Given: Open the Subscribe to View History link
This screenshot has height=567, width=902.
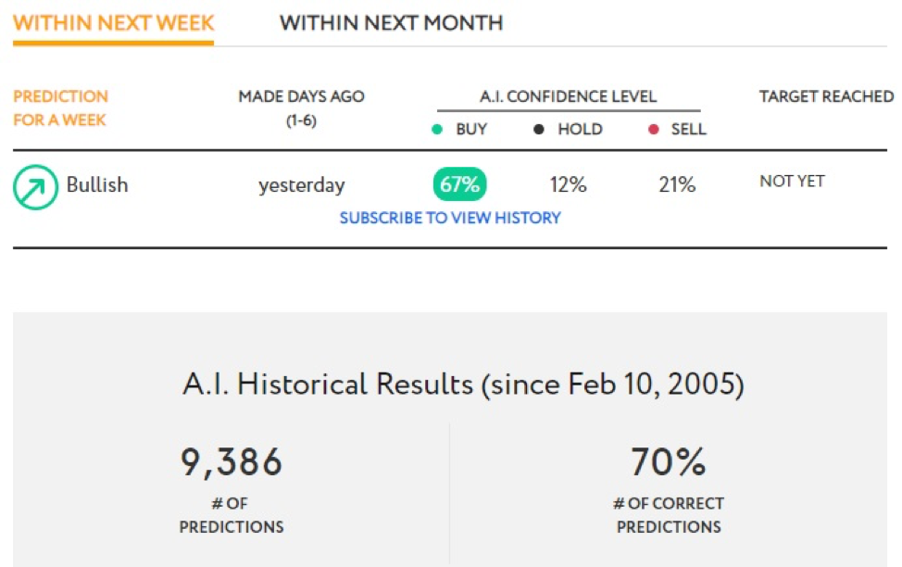Looking at the screenshot, I should (x=450, y=218).
